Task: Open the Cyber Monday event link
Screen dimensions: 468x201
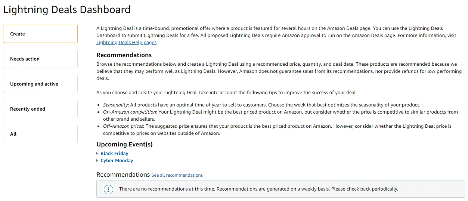Action: 117,161
